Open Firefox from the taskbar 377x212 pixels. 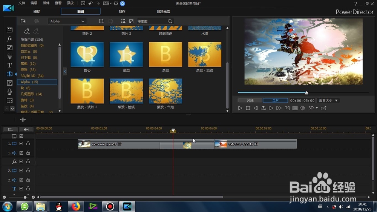(75, 206)
